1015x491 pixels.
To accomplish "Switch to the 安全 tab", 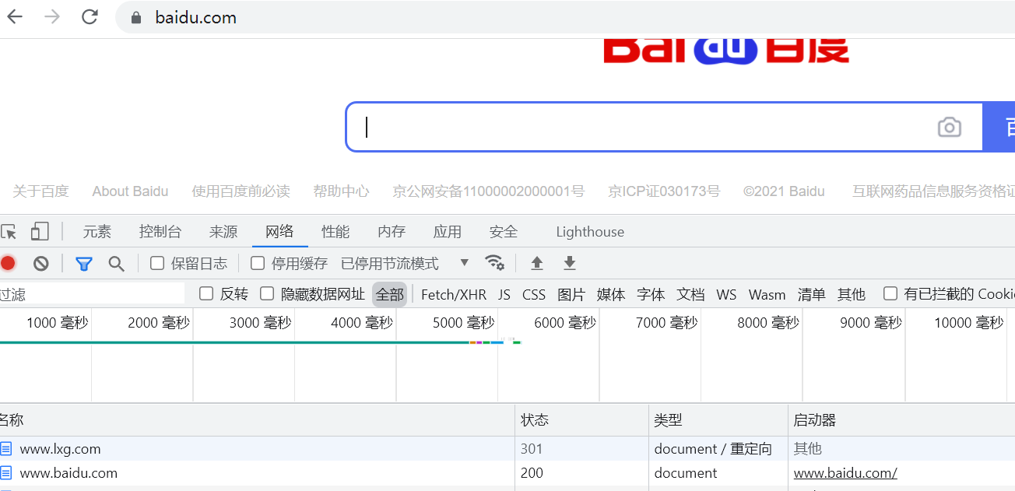I will coord(504,232).
